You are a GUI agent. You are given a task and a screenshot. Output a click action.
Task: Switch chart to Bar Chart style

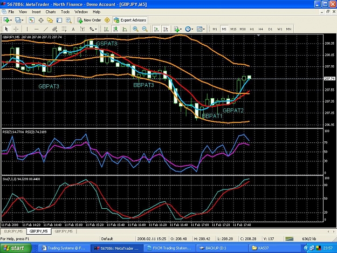[106, 29]
